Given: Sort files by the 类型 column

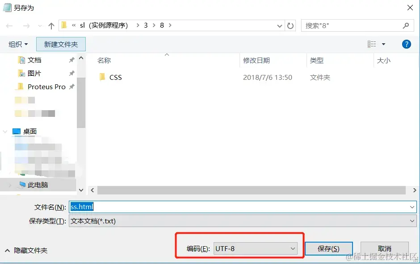Looking at the screenshot, I should [317, 60].
